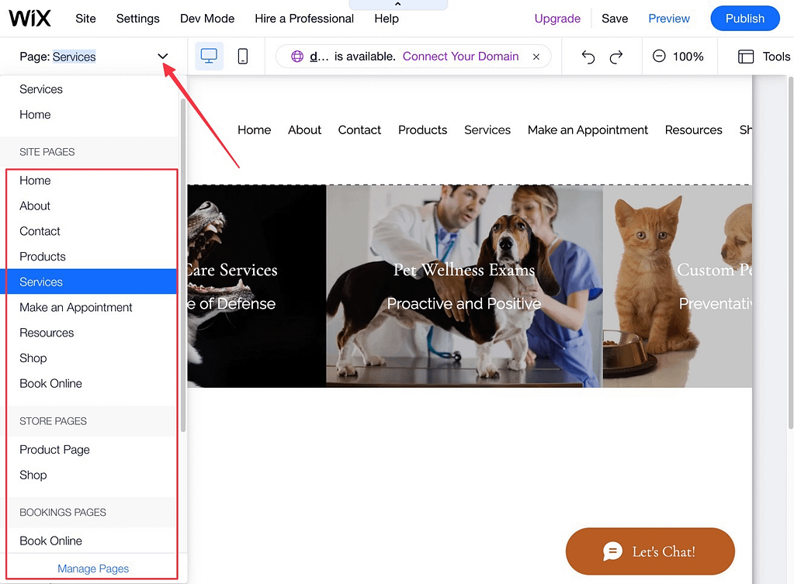
Task: Redo the last action
Action: pos(615,57)
